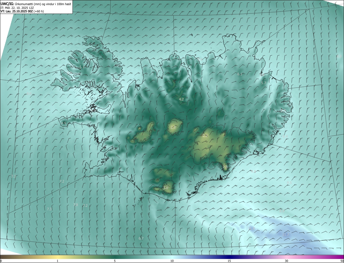Click the colorbar tick label 30
Screen dimensions: 344x263
coord(286,261)
